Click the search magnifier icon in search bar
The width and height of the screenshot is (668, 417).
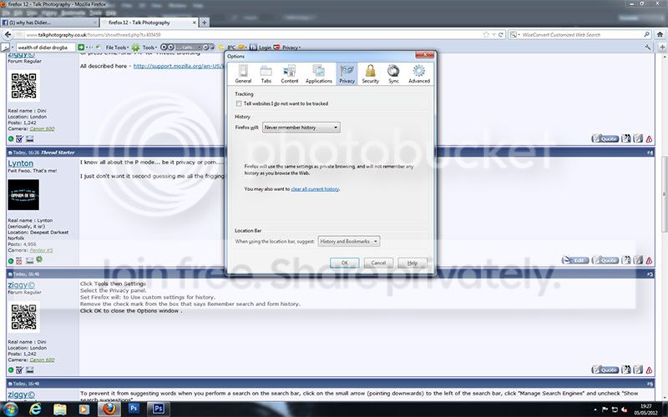(646, 34)
